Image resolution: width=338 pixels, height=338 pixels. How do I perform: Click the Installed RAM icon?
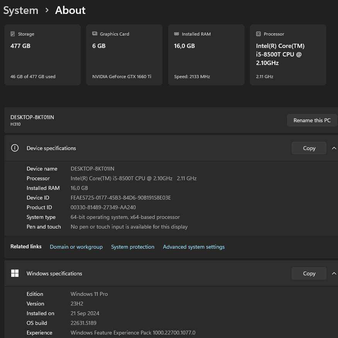coord(177,34)
